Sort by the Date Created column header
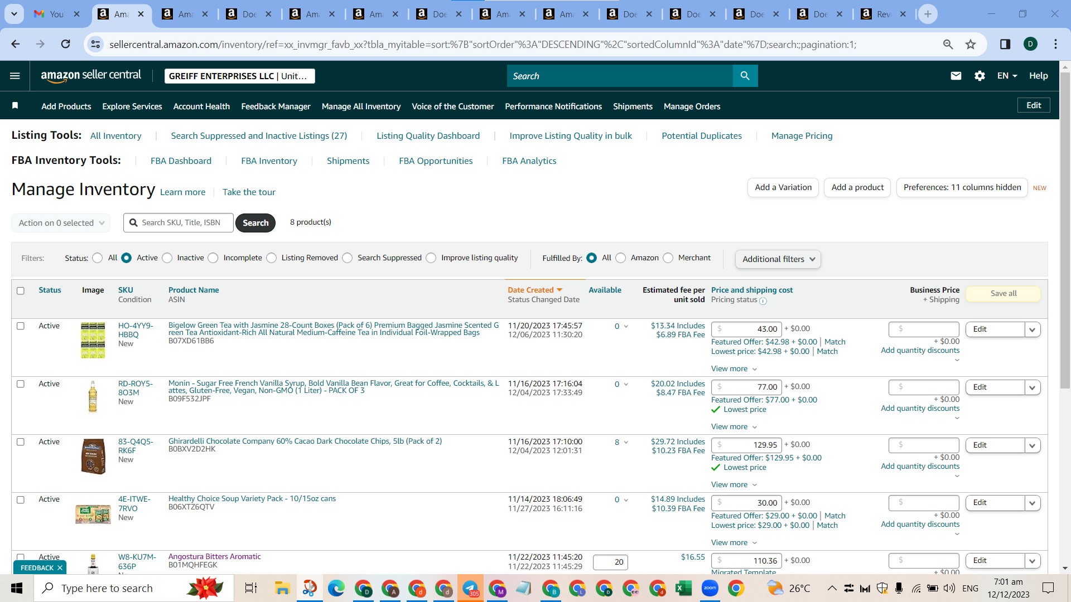This screenshot has width=1071, height=602. coord(534,290)
